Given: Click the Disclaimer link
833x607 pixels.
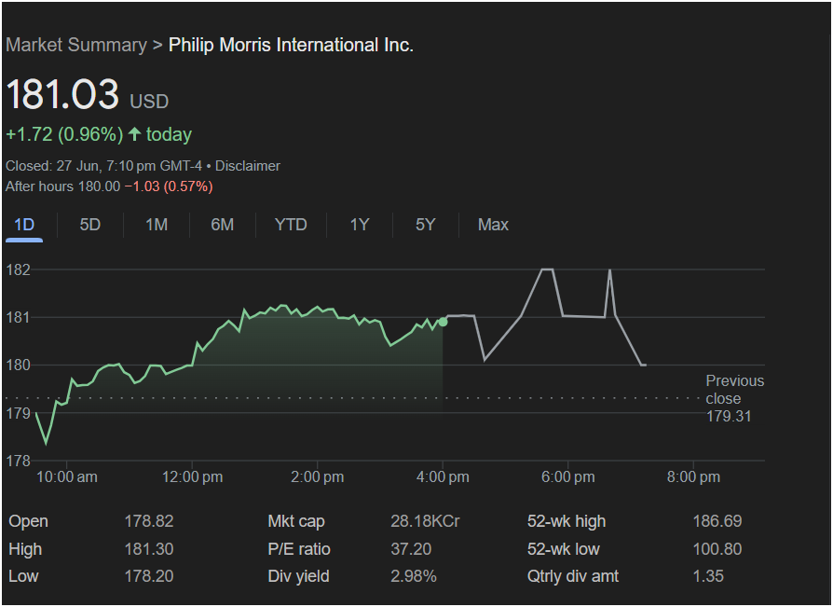Looking at the screenshot, I should [247, 166].
